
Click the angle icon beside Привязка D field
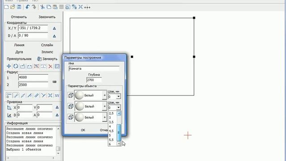(x=9, y=115)
